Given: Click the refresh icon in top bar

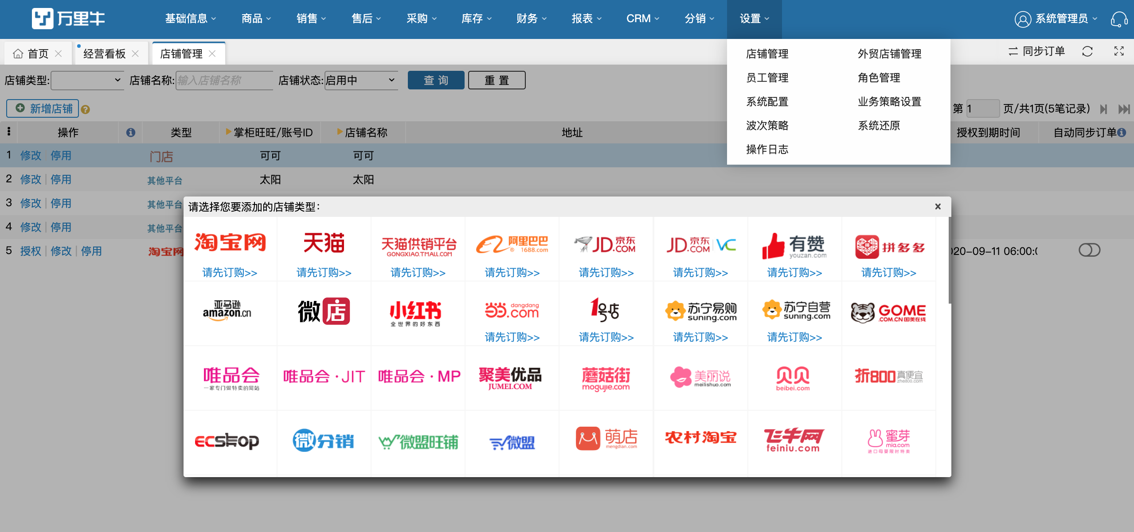Looking at the screenshot, I should [x=1087, y=51].
